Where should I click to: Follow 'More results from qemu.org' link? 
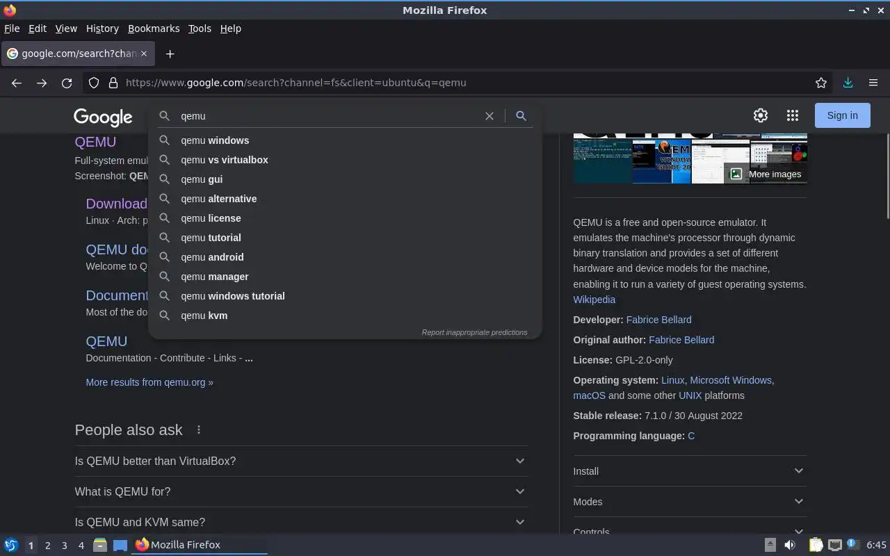click(x=149, y=382)
